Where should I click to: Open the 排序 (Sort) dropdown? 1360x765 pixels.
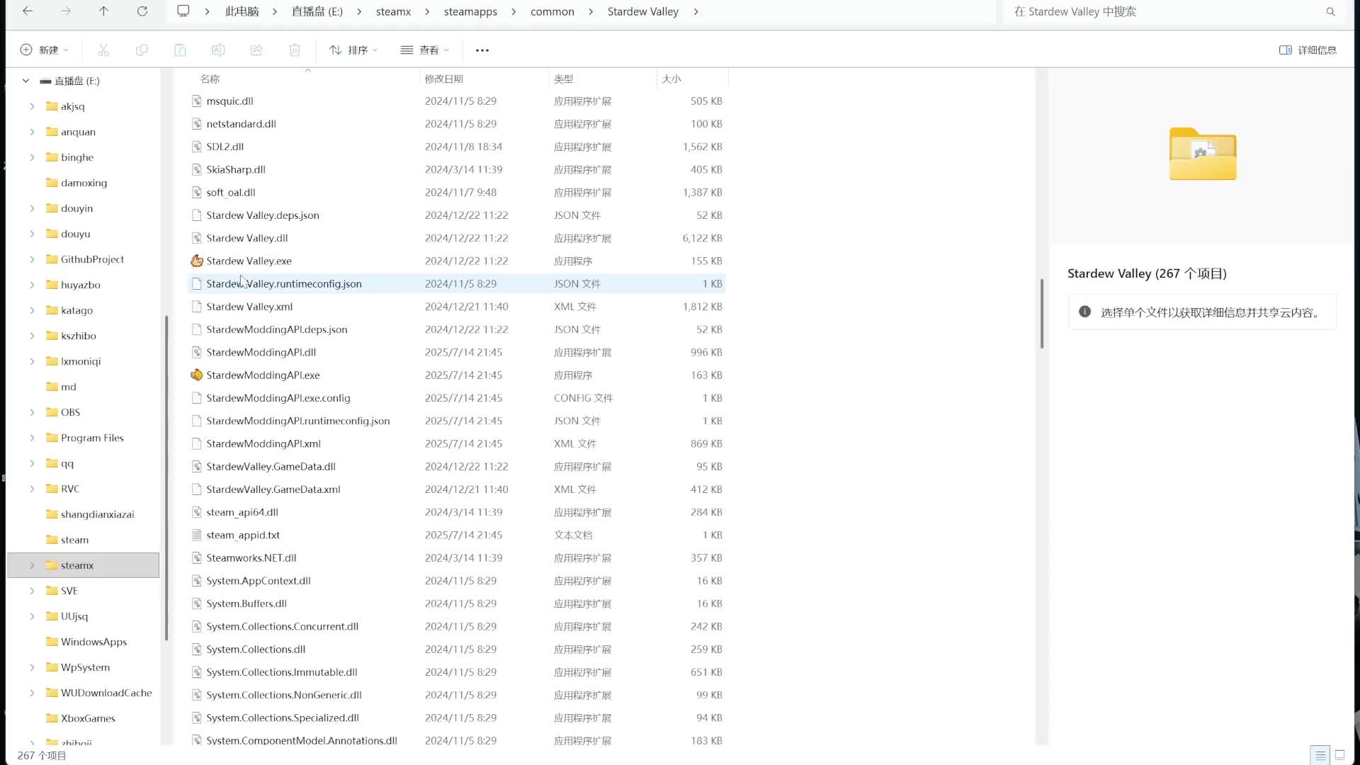(x=353, y=50)
